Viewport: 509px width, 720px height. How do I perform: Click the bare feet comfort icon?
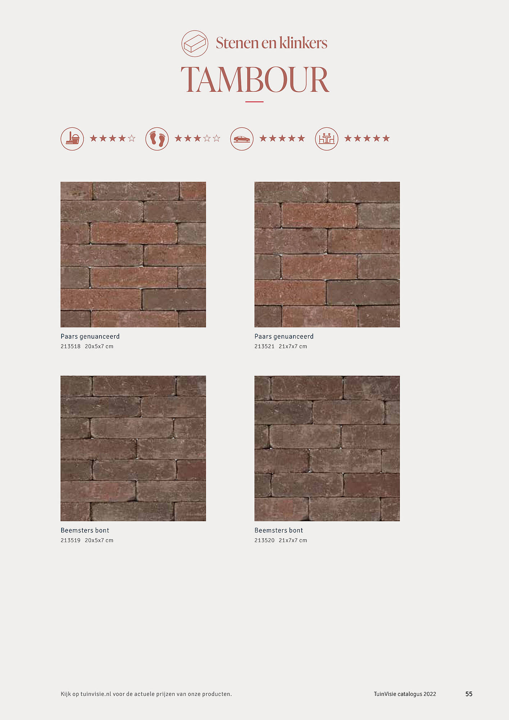[x=157, y=139]
